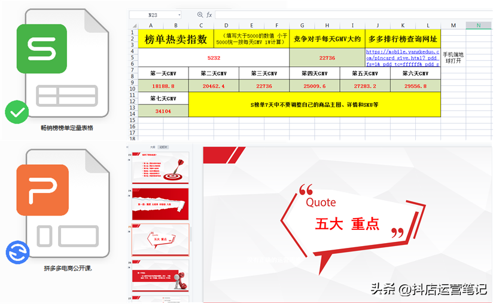Select row header 9
The image size is (496, 304).
coord(133,82)
